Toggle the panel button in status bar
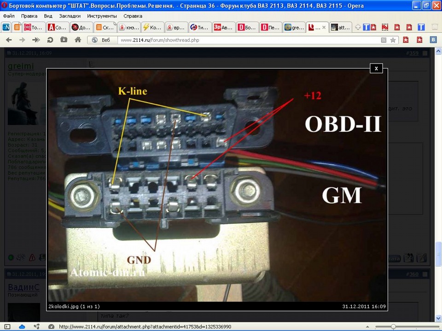 coord(7,326)
